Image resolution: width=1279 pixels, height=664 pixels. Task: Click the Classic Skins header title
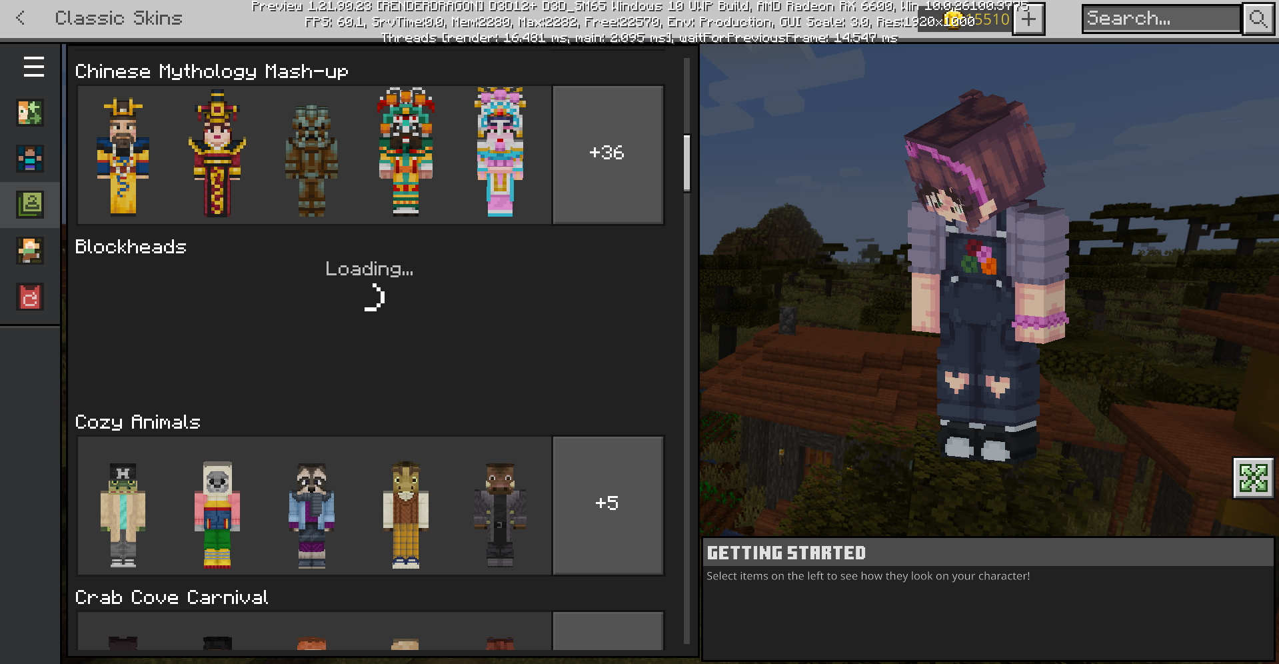coord(119,18)
